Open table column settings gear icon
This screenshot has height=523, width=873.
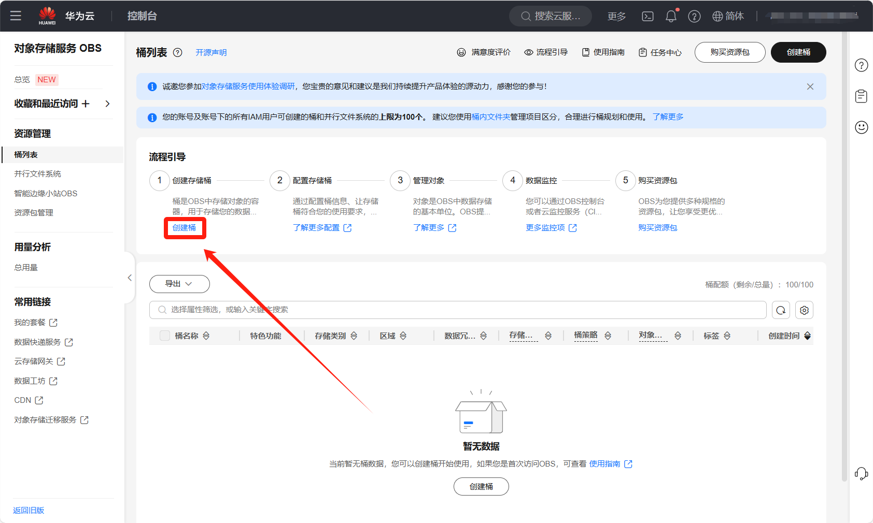click(x=804, y=310)
